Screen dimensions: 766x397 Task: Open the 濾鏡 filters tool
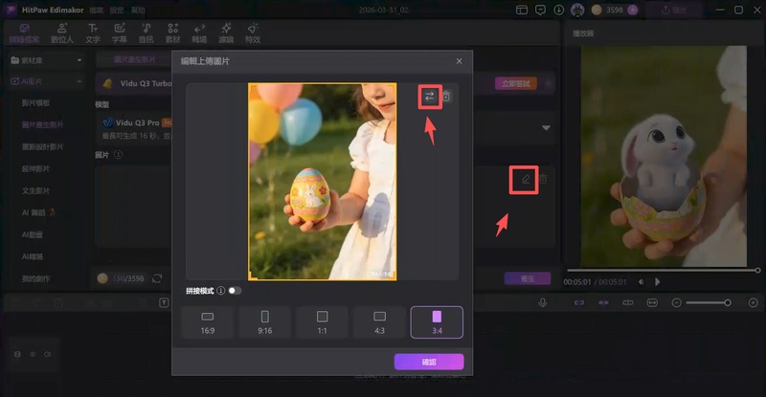pos(226,33)
